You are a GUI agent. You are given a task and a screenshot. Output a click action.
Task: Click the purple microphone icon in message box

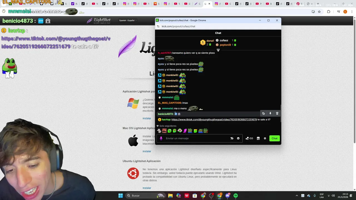pyautogui.click(x=161, y=138)
